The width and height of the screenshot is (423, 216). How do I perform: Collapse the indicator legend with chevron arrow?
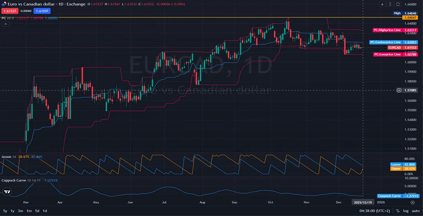(6, 24)
